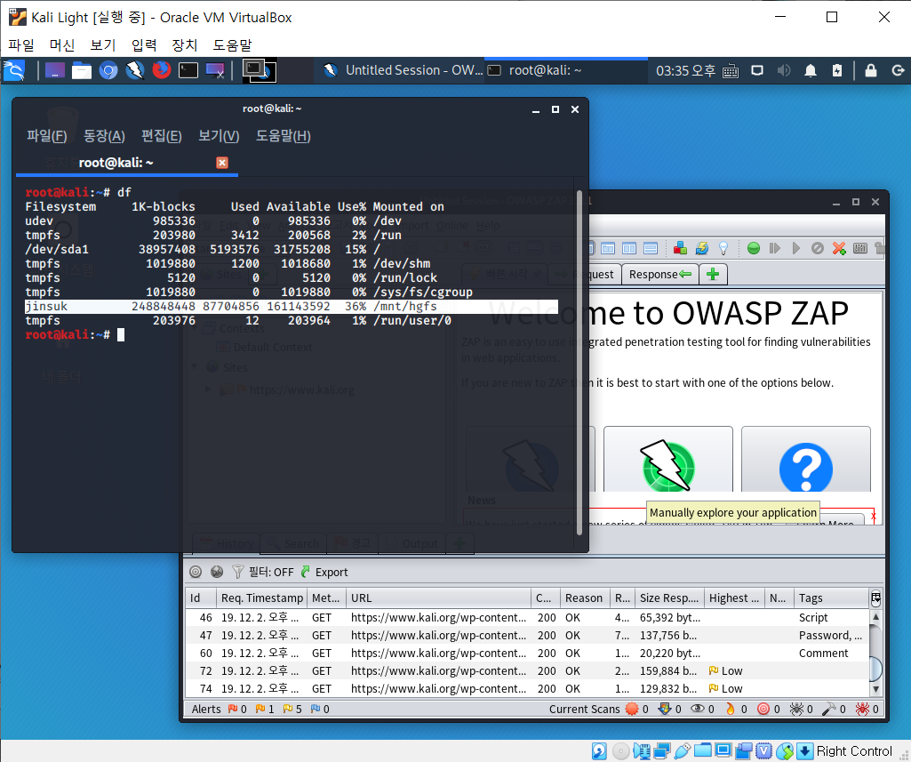Choose ZAP stacked request response layout
911x762 pixels.
(651, 249)
